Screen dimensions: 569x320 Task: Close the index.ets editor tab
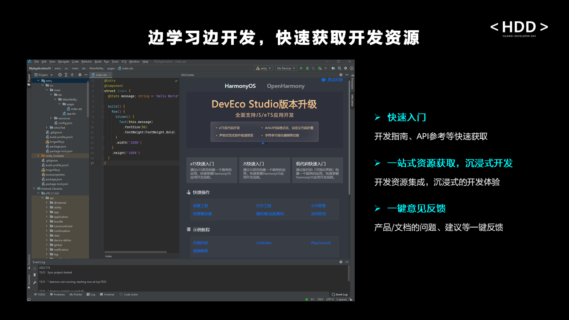[x=109, y=75]
